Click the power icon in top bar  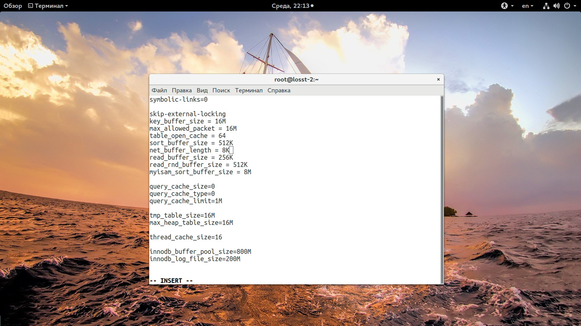[567, 6]
